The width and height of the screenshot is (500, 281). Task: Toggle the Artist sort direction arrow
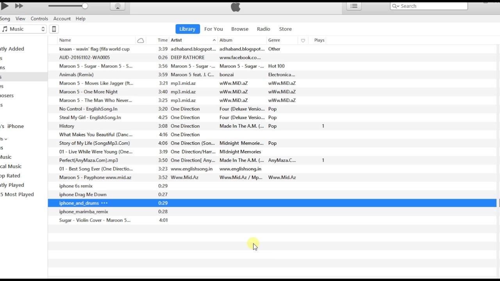[214, 40]
